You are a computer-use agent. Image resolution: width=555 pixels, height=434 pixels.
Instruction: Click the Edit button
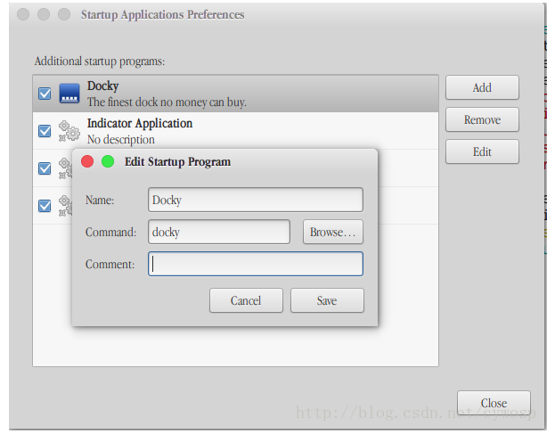click(482, 151)
